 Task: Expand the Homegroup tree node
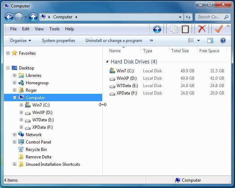pyautogui.click(x=14, y=83)
